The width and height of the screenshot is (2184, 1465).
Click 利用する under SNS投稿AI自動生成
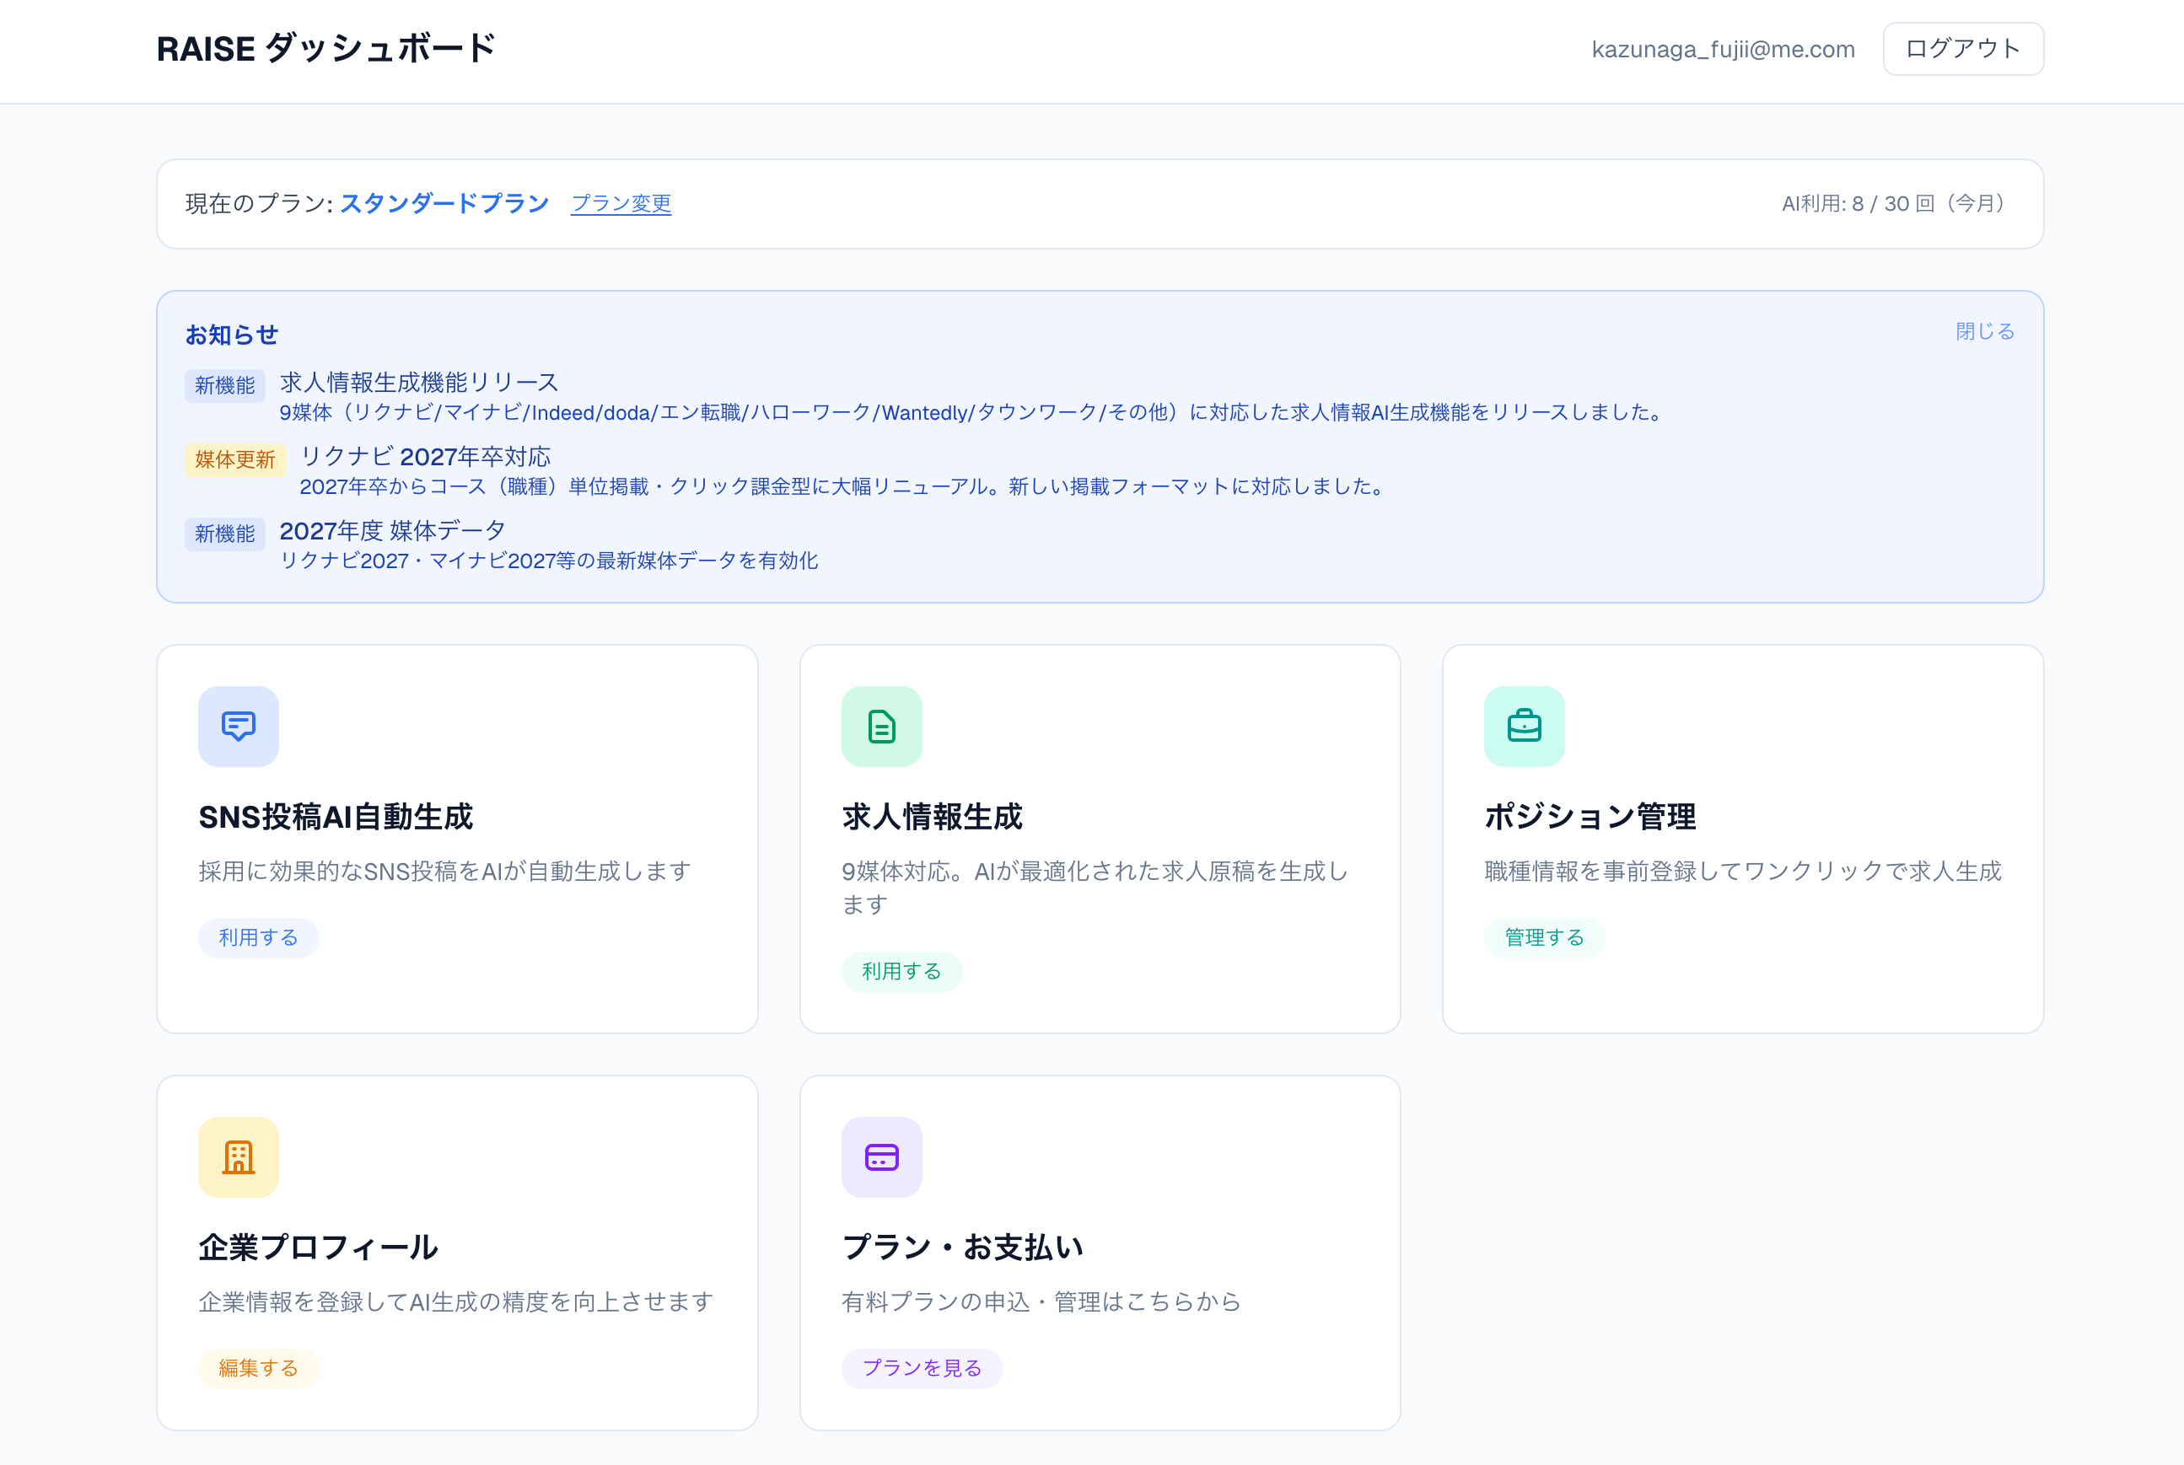point(259,937)
